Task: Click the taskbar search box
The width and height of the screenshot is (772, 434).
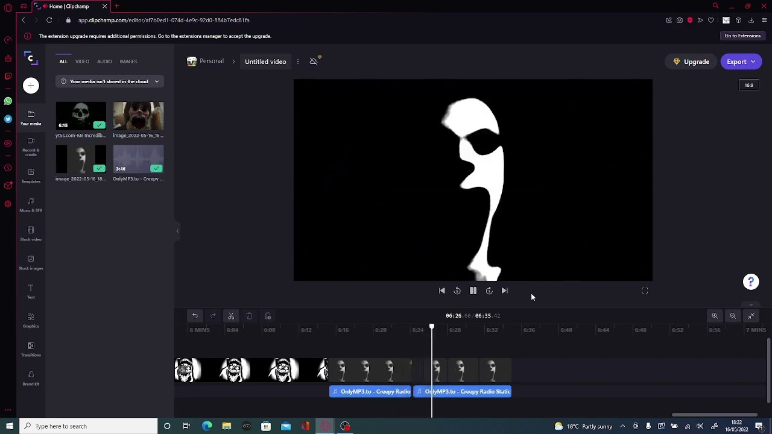Action: pos(89,426)
